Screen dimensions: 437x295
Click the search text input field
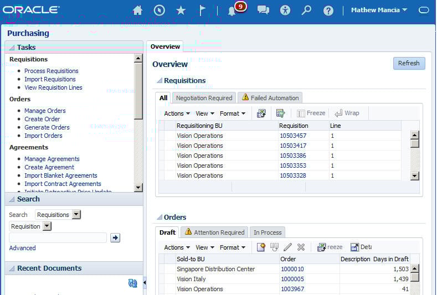point(58,237)
